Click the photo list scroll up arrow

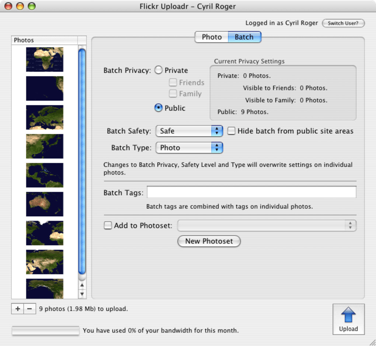tap(82, 285)
